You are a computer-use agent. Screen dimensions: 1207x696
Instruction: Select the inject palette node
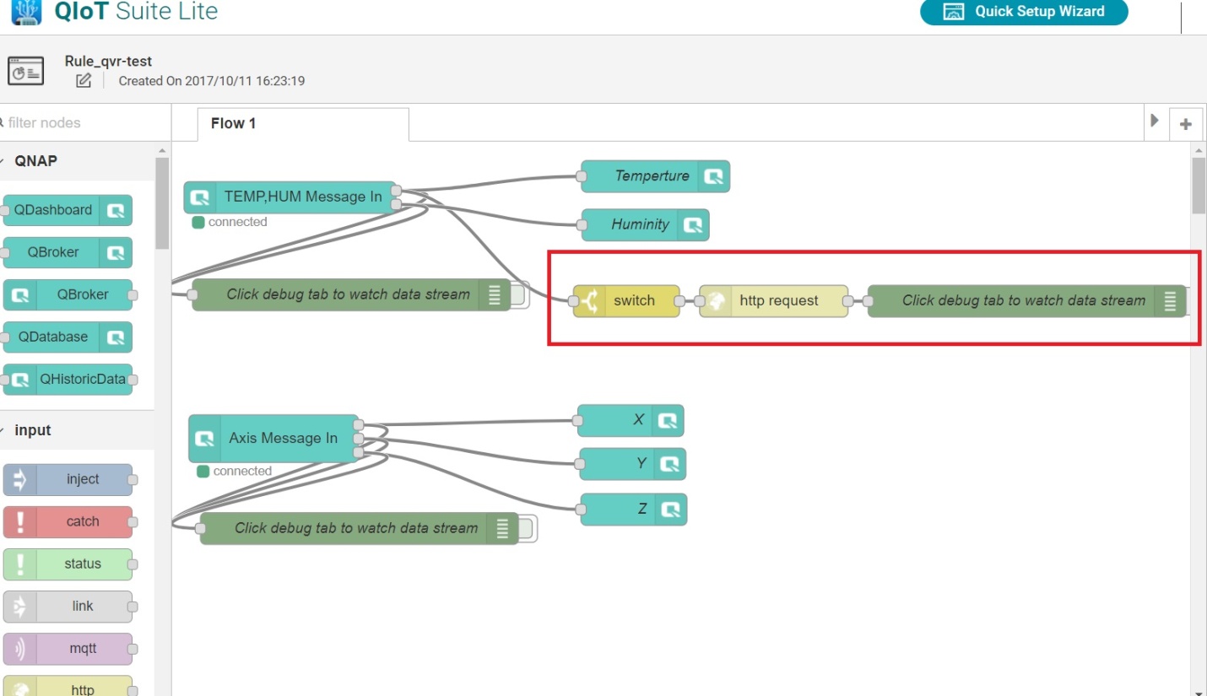click(x=68, y=479)
